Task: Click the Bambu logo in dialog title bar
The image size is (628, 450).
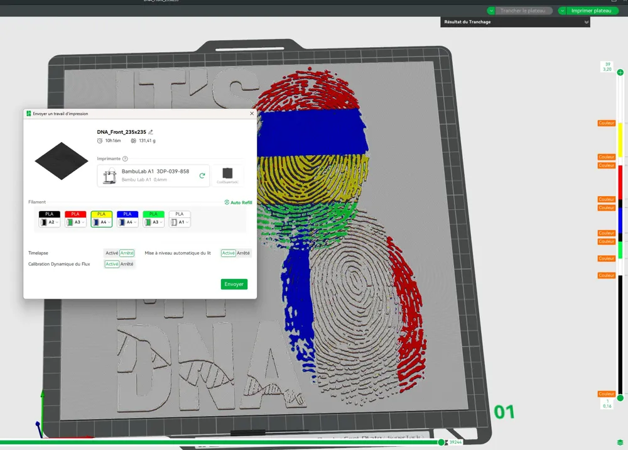Action: 28,113
